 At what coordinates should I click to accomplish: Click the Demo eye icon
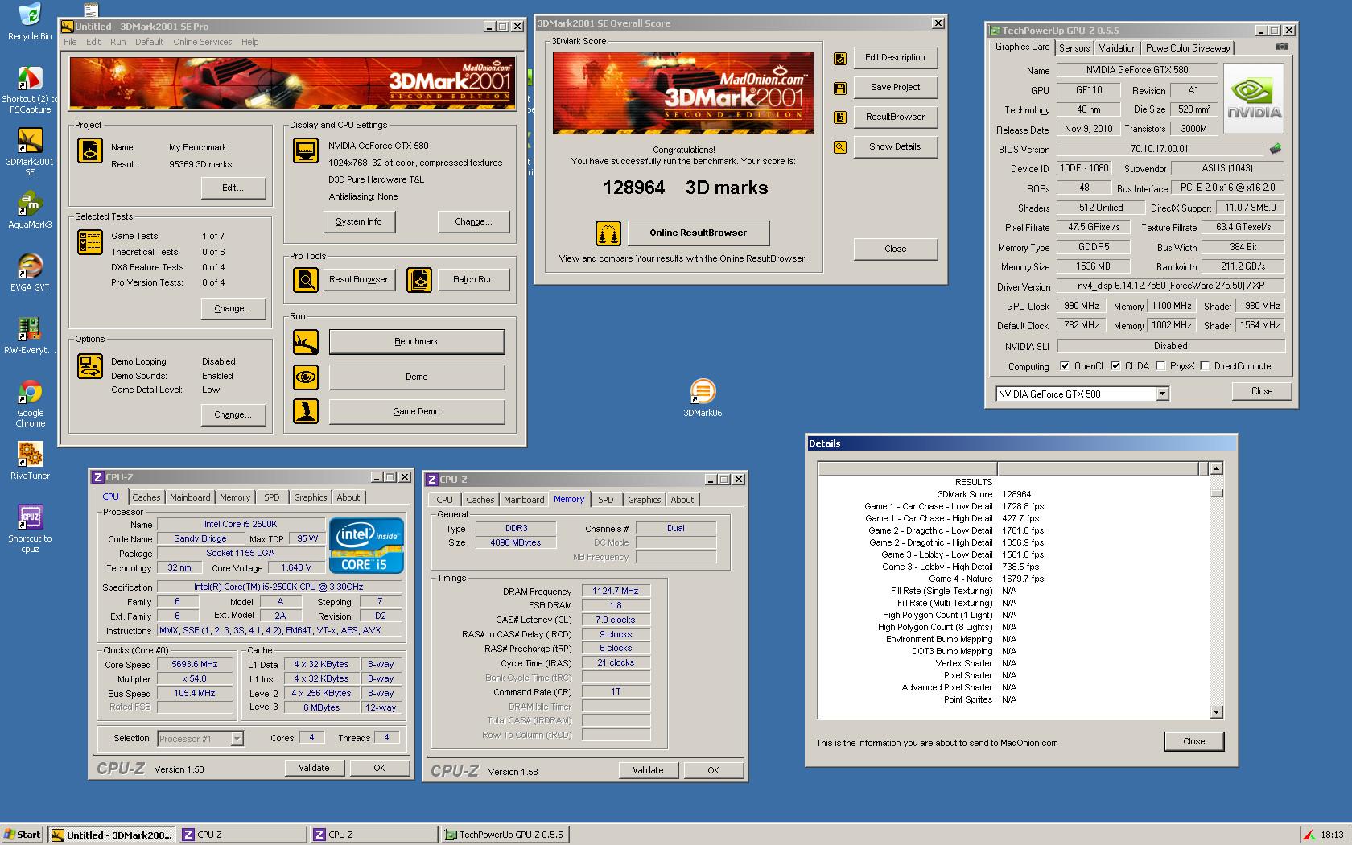306,377
